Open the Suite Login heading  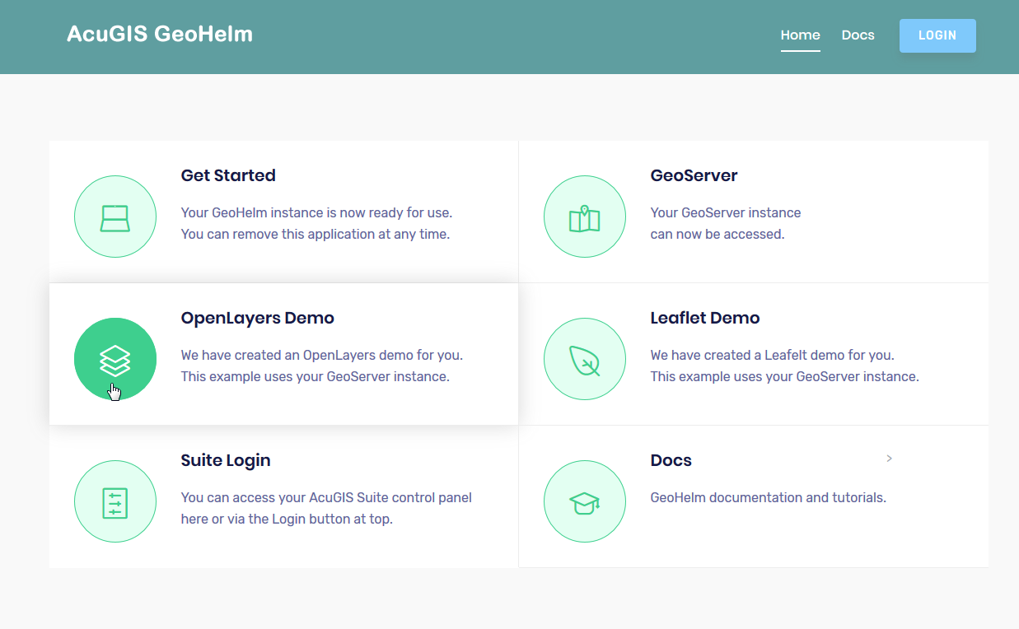click(x=226, y=460)
